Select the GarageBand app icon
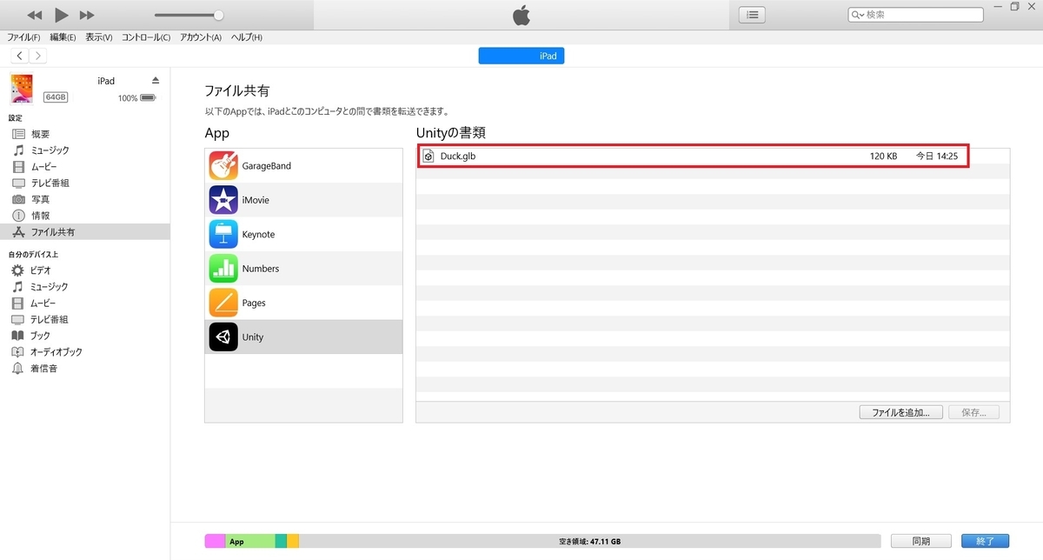The height and width of the screenshot is (560, 1043). pos(223,166)
